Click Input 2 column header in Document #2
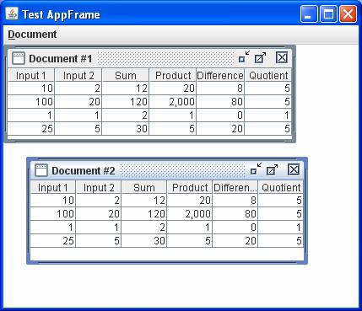Viewport: 362px width, 311px height. pyautogui.click(x=99, y=187)
